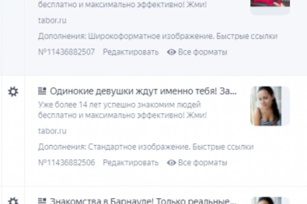Select ad number №11436882506
Viewport: 307px width, 204px height.
click(x=67, y=163)
